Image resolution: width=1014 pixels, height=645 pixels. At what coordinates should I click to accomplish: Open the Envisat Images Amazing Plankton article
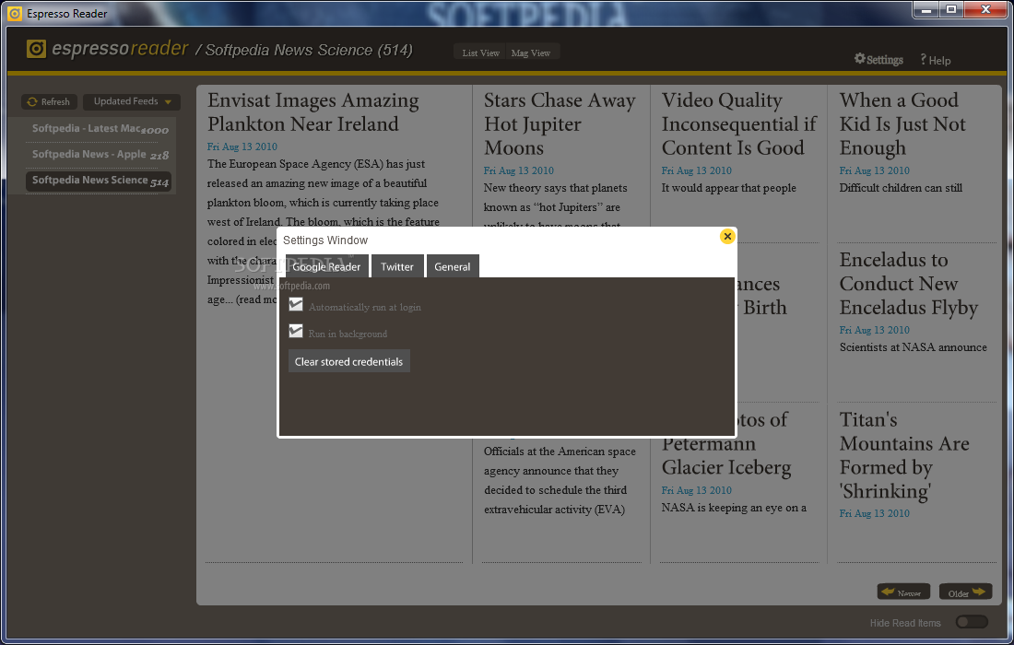(313, 111)
